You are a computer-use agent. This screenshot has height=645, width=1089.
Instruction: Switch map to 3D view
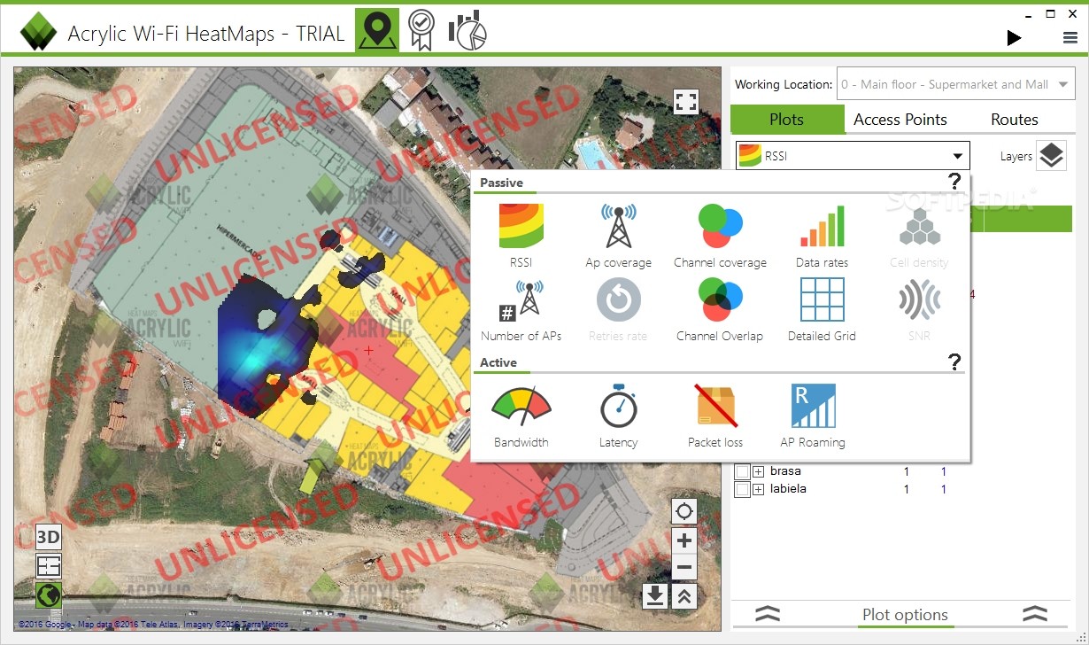coord(49,537)
